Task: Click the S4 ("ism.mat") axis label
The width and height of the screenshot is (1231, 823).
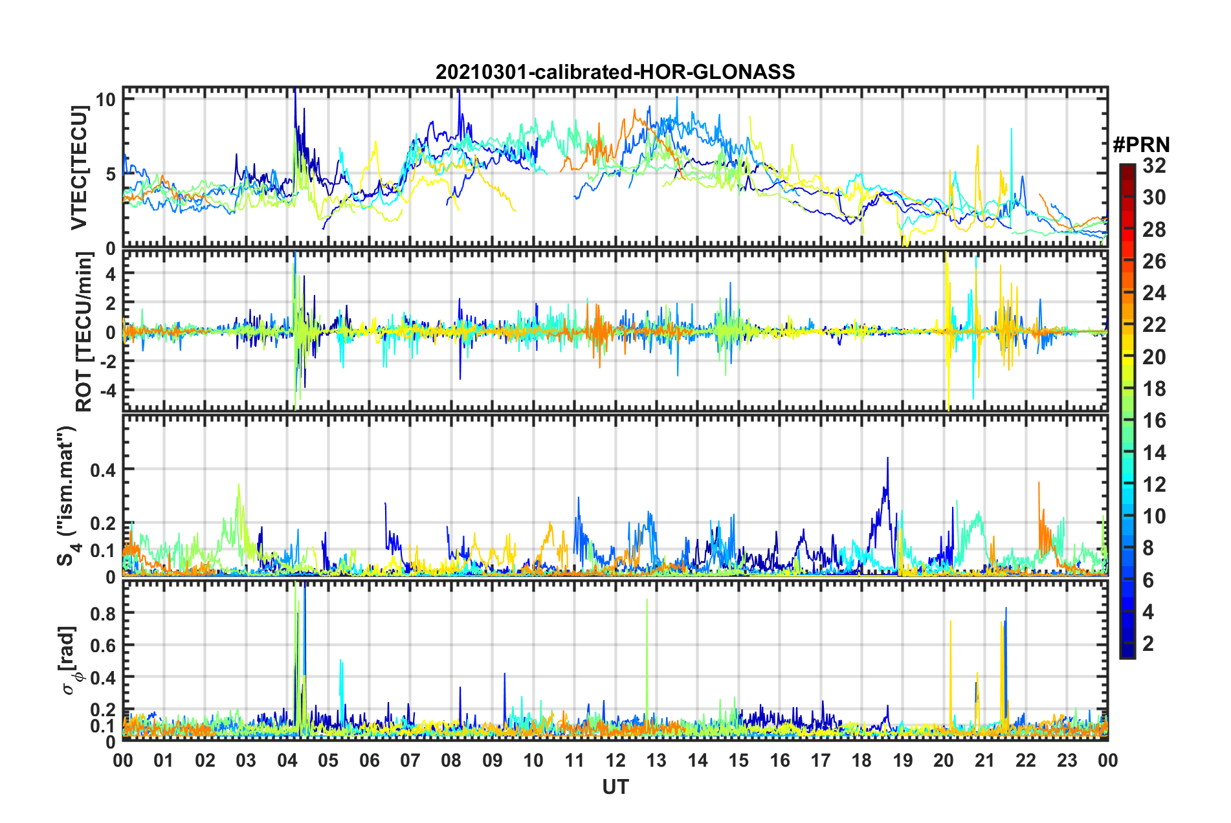Action: (69, 496)
